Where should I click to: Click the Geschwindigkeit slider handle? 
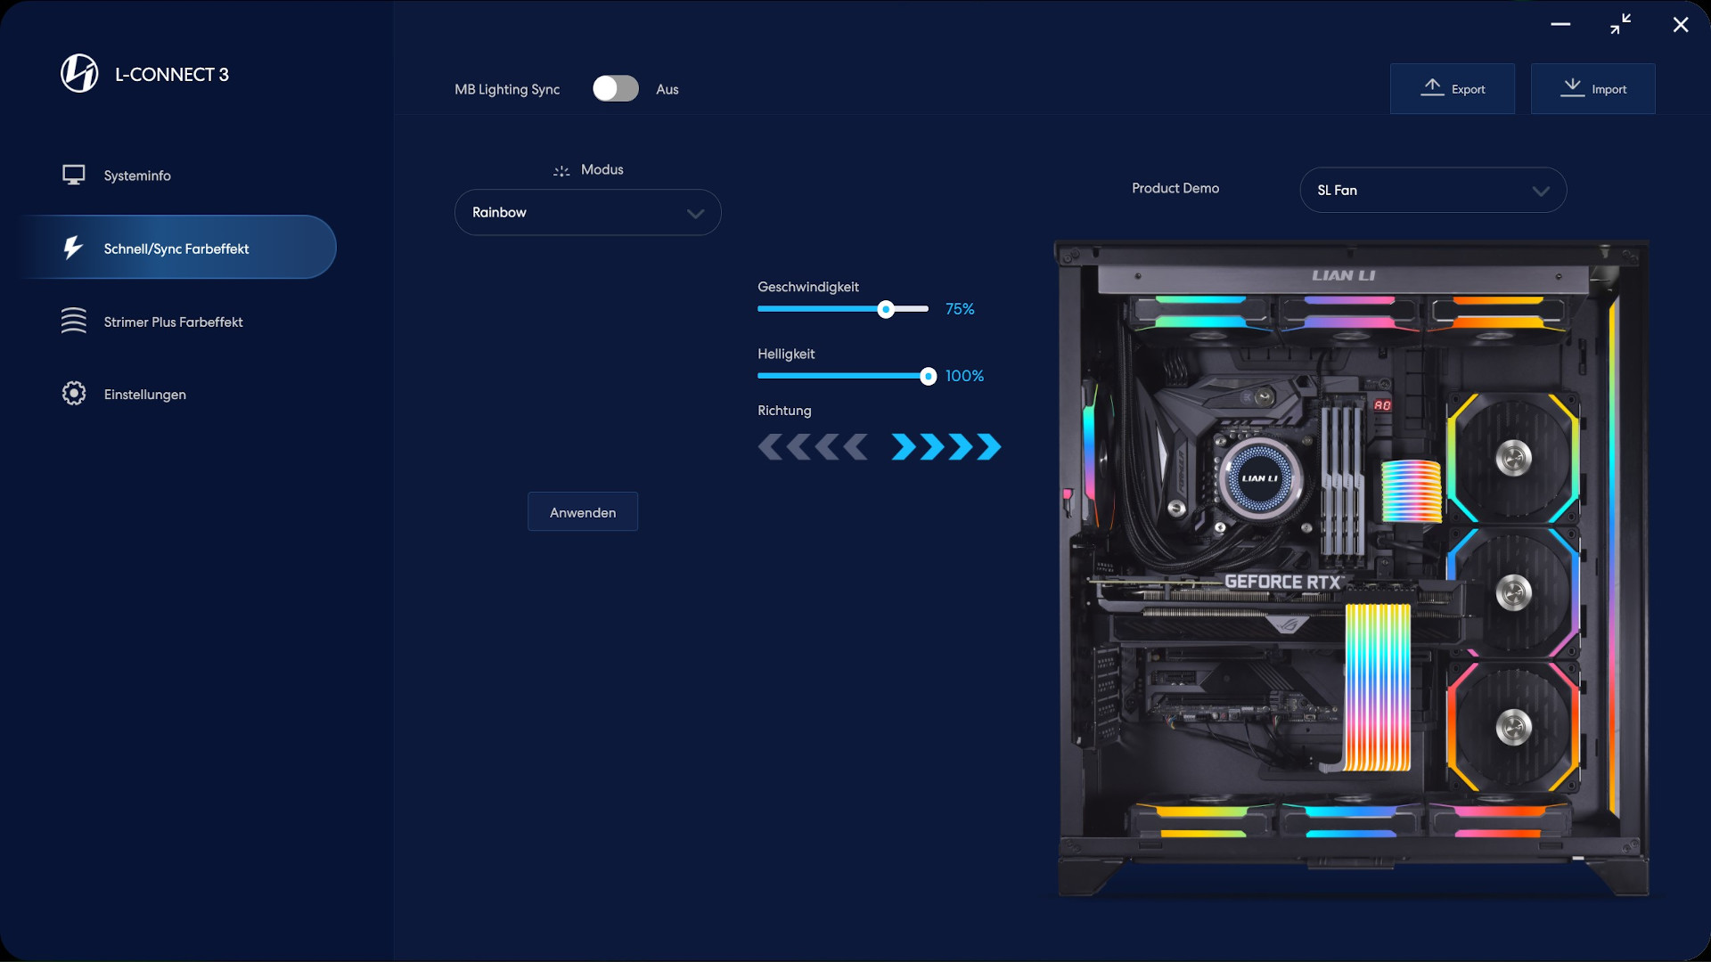pyautogui.click(x=885, y=309)
